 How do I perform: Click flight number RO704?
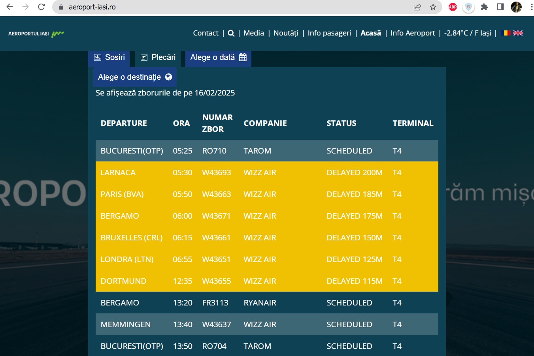click(214, 346)
